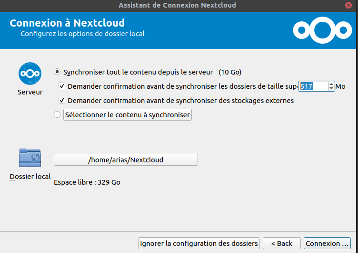Disable confirmation for external storages sync
This screenshot has height=253, width=358.
tap(61, 101)
